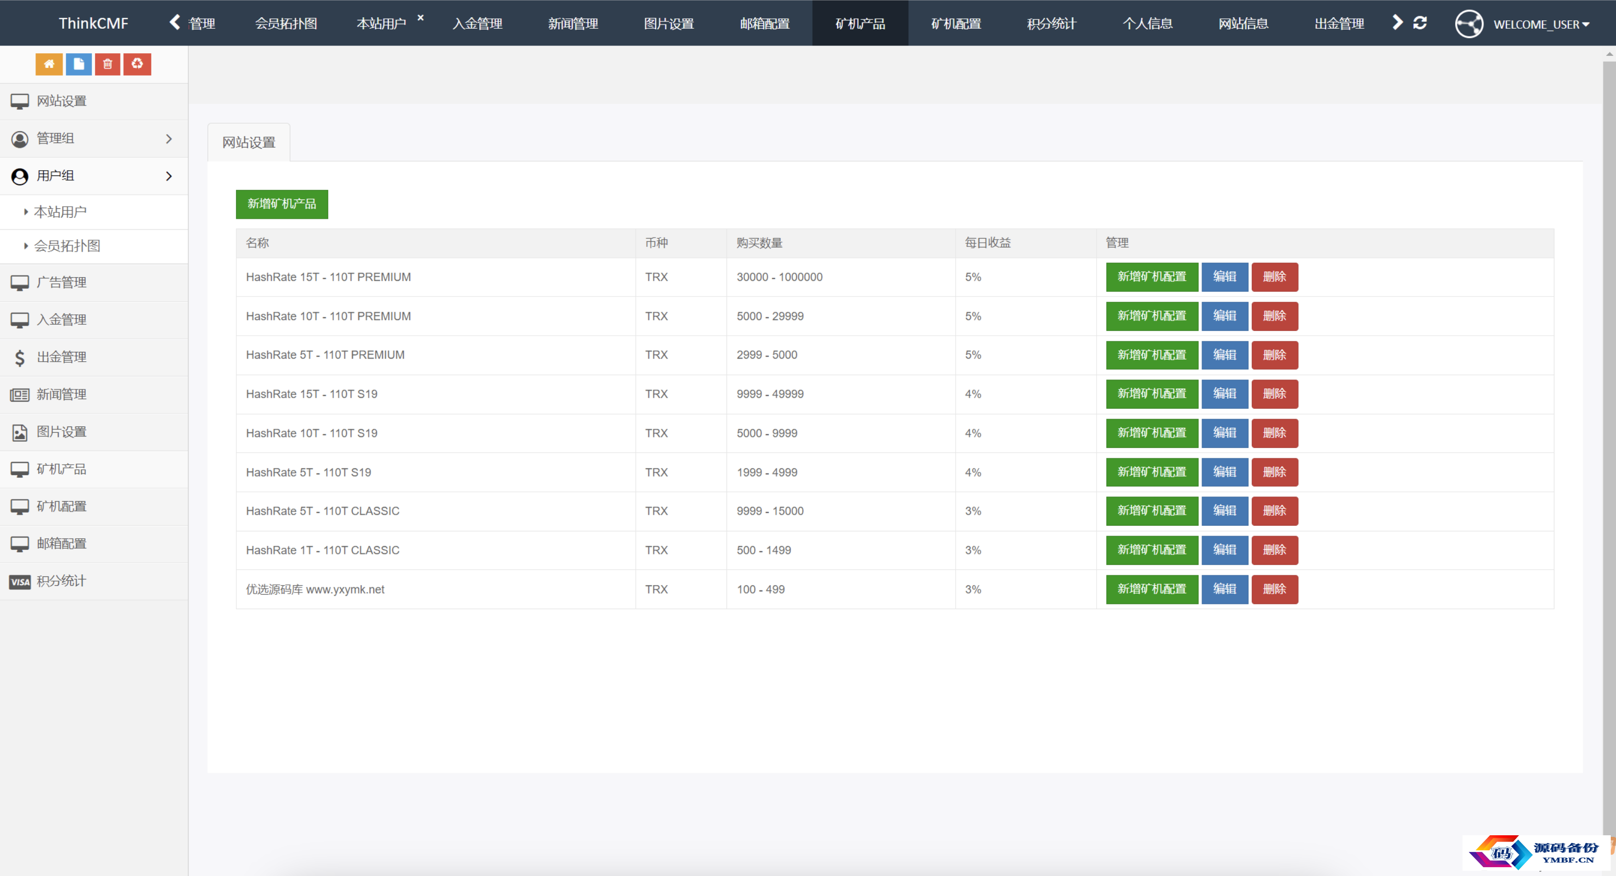Switch to the 邮箱配置 top tab

[x=765, y=24]
